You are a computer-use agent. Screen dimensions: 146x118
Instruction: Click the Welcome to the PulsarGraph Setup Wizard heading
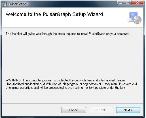(x=54, y=14)
